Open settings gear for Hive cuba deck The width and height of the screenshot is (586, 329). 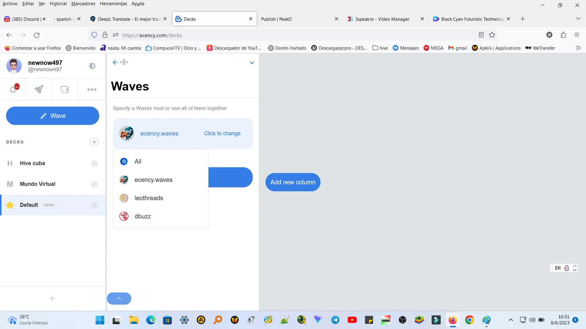(94, 163)
